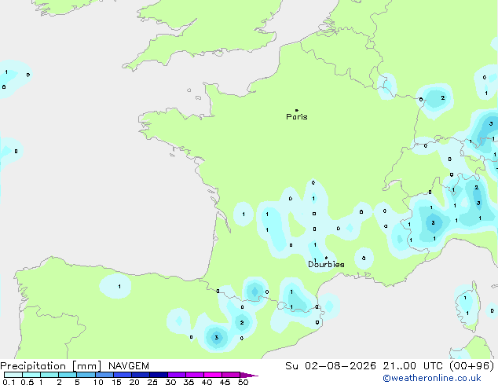Click the NAVGEM model name

tap(129, 366)
